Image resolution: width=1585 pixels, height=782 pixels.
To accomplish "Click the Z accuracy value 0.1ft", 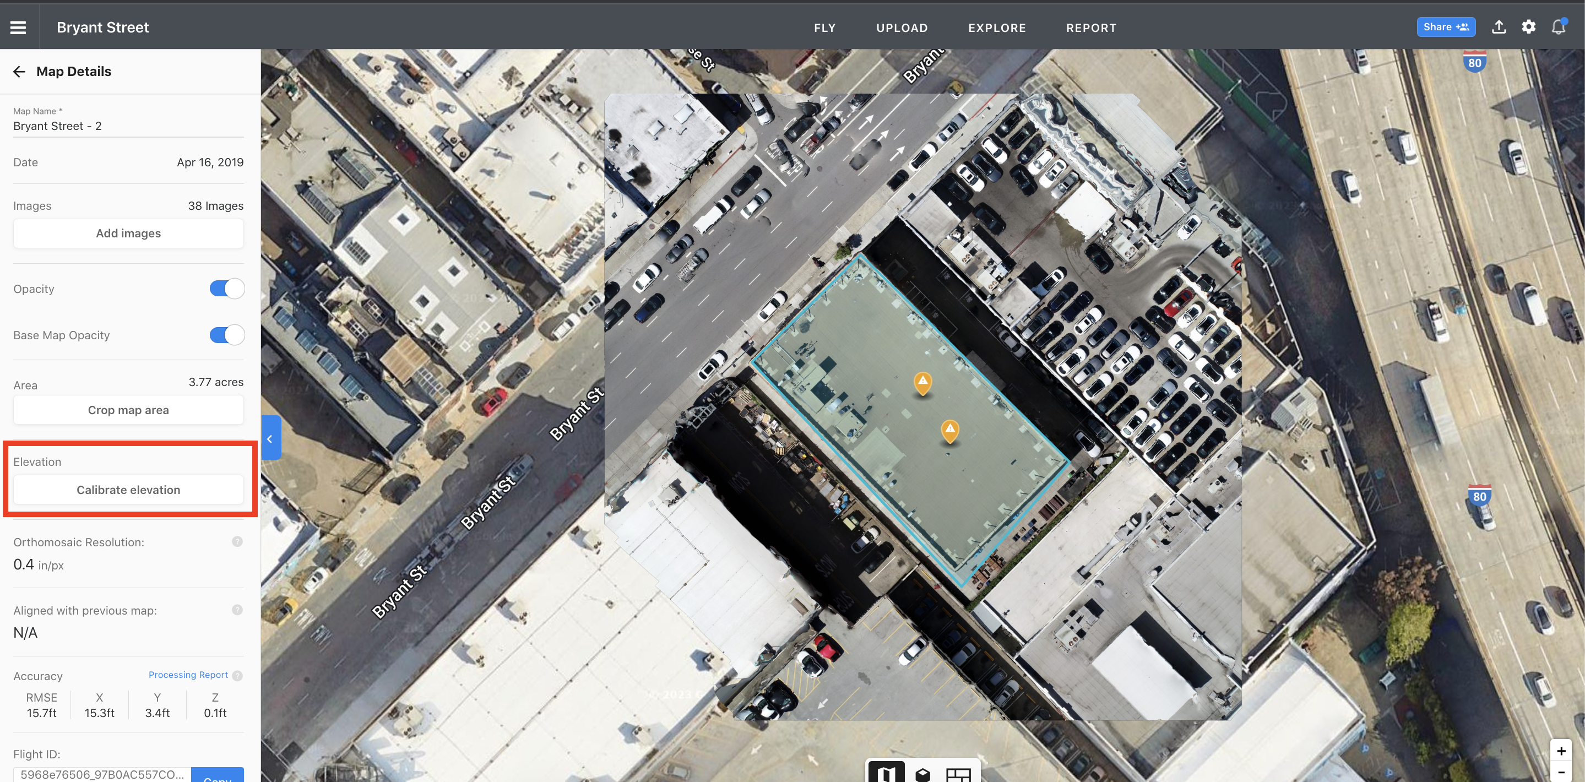I will [x=215, y=713].
